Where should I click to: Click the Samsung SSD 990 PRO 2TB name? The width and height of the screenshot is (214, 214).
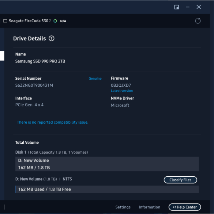(40, 61)
